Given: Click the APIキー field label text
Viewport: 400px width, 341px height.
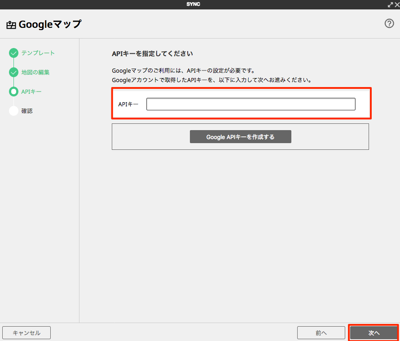Looking at the screenshot, I should pyautogui.click(x=128, y=104).
